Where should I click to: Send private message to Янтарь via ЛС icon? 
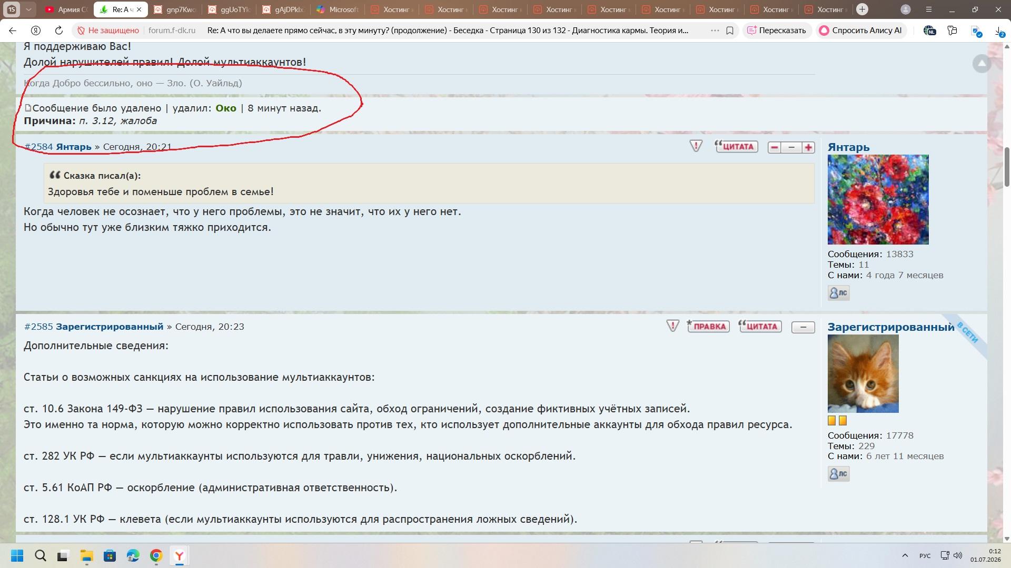click(838, 293)
